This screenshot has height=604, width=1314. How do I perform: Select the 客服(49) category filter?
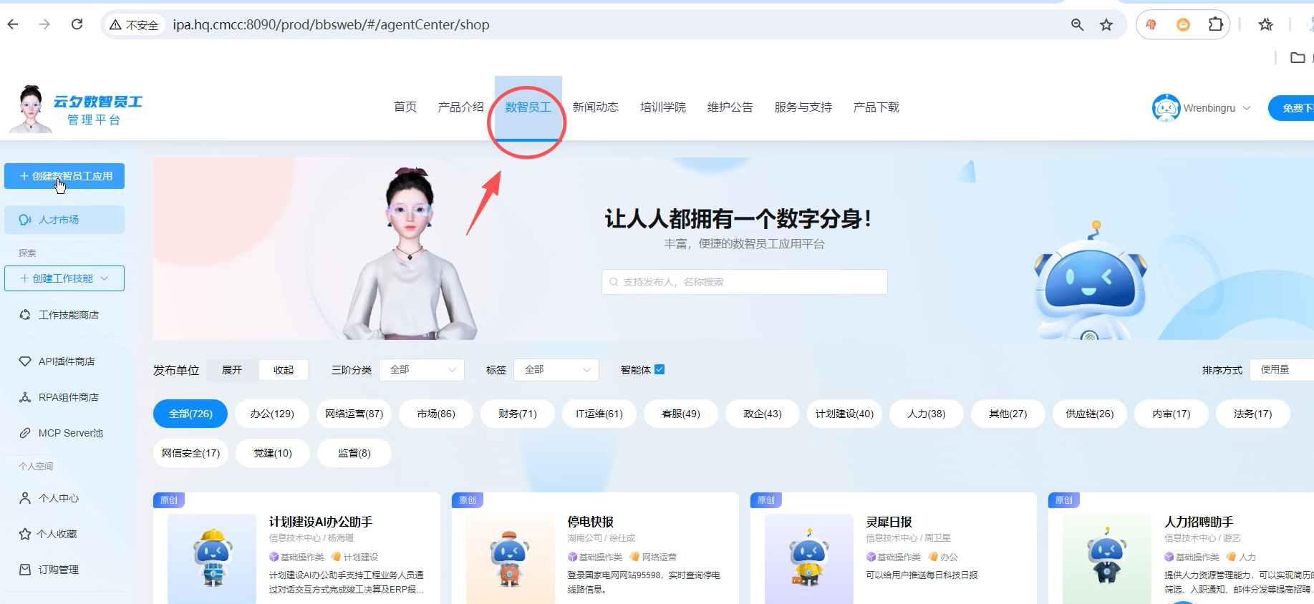[x=681, y=414]
